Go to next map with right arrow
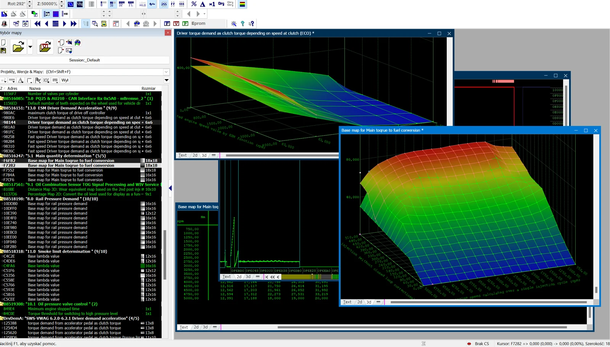This screenshot has width=610, height=347. pyautogui.click(x=64, y=24)
